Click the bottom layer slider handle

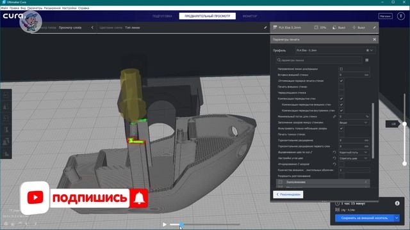point(404,164)
